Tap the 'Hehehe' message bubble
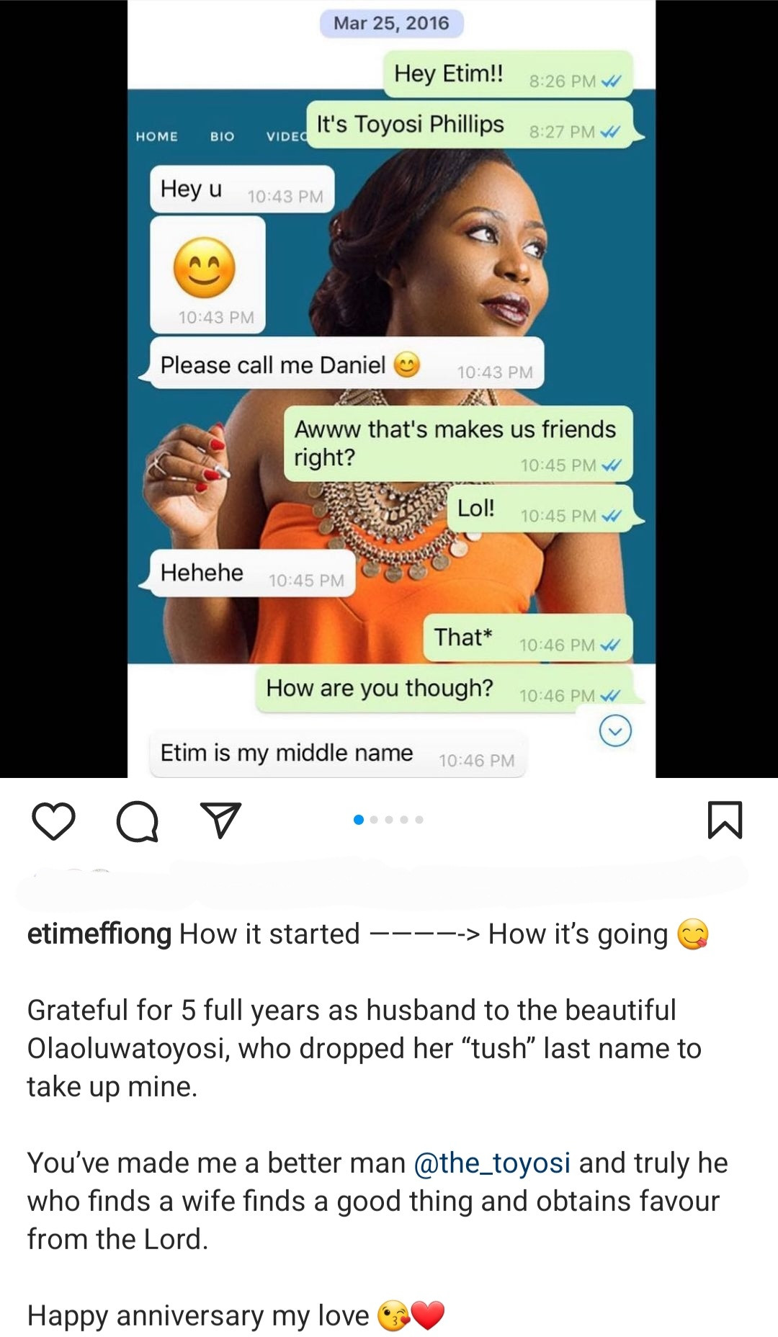The height and width of the screenshot is (1337, 778). point(252,573)
